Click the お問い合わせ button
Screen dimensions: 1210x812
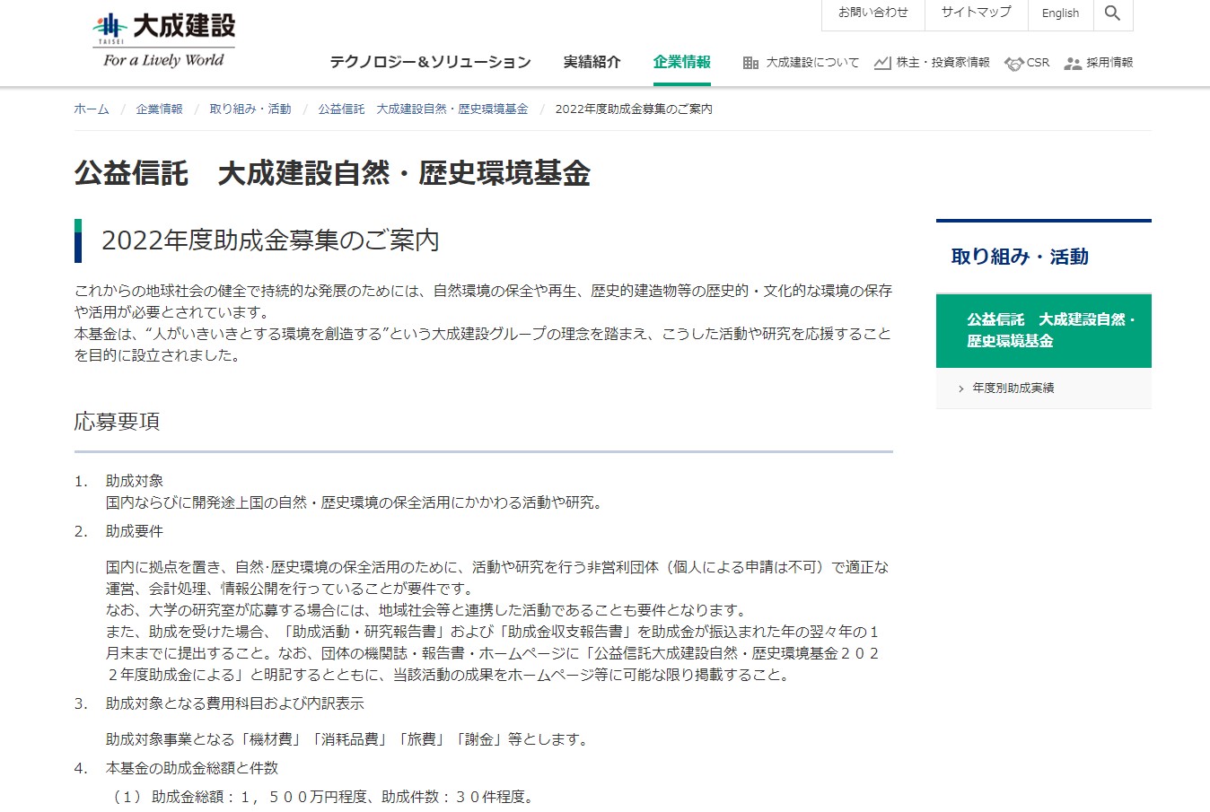pos(872,14)
